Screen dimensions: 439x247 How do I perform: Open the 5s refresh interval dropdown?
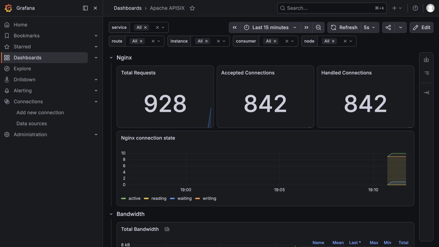[x=370, y=27]
